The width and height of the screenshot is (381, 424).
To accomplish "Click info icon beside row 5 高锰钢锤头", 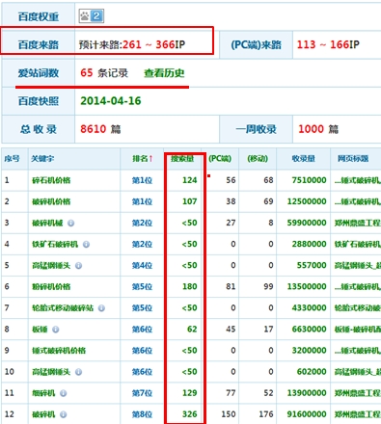I will (78, 266).
